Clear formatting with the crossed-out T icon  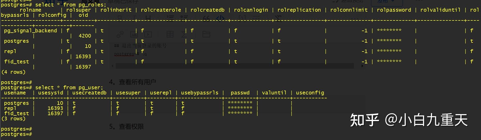click(278, 18)
